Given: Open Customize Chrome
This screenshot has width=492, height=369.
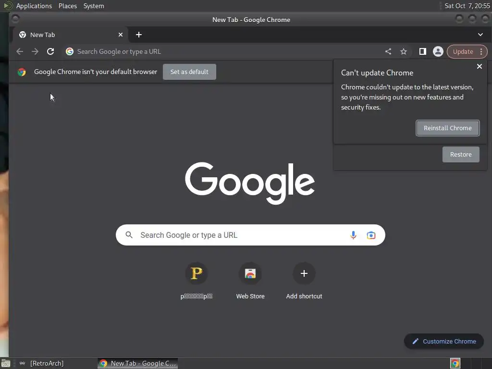Looking at the screenshot, I should pyautogui.click(x=443, y=342).
